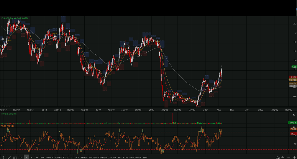Switch to the M (monthly) timeframe
Viewport: 297px width, 159px height.
click(x=37, y=158)
